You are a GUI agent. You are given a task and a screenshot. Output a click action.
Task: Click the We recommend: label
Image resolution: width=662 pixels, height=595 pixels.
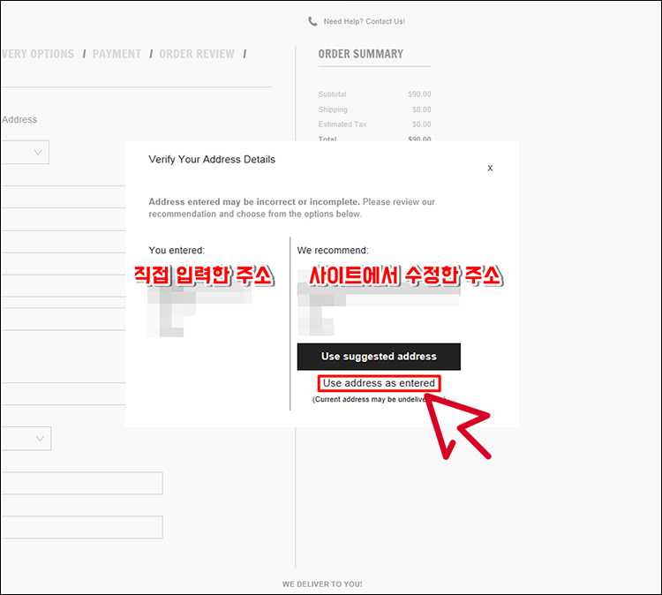pos(333,251)
